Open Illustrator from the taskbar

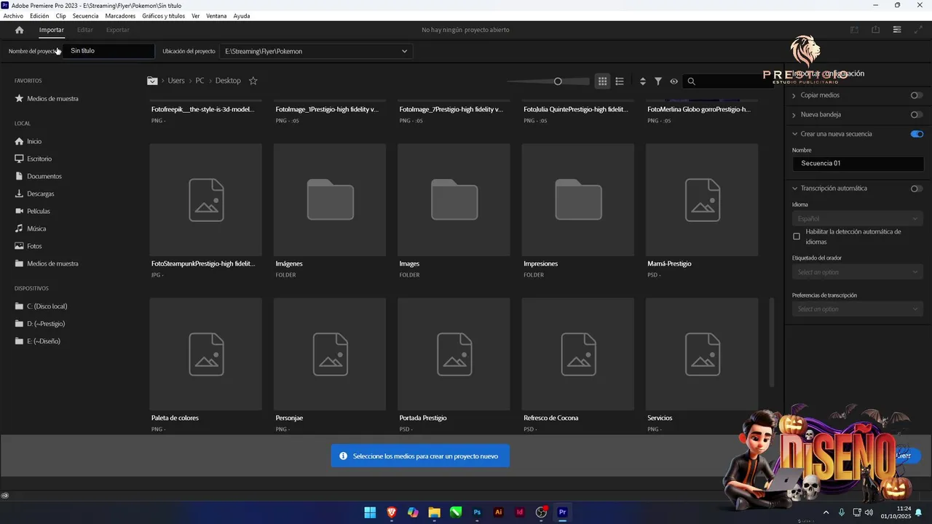click(x=499, y=512)
